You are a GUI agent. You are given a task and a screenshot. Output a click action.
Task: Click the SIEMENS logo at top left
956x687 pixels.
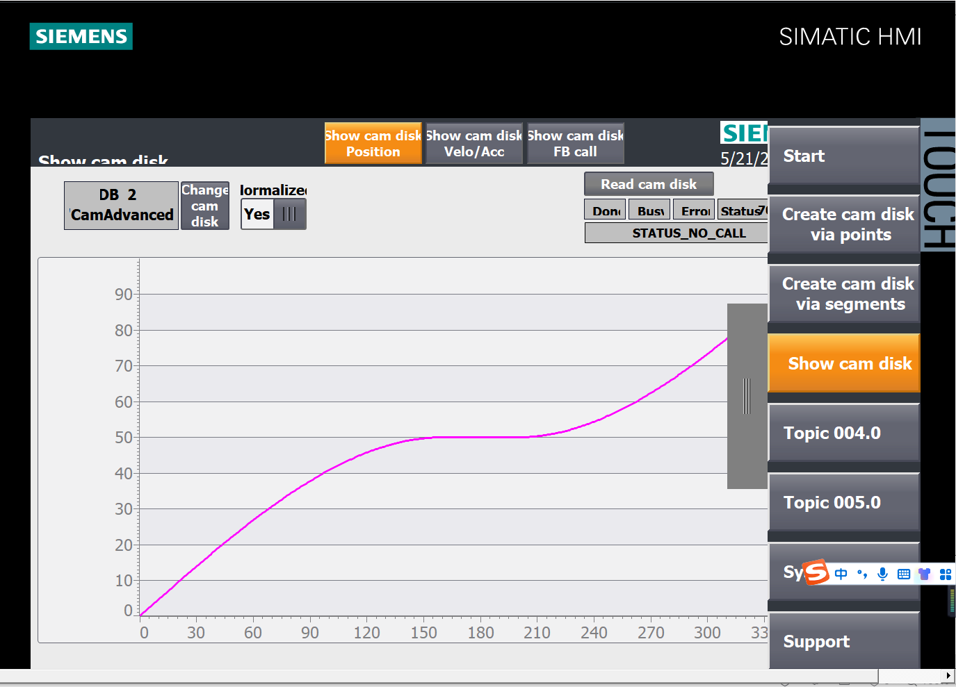pos(81,36)
